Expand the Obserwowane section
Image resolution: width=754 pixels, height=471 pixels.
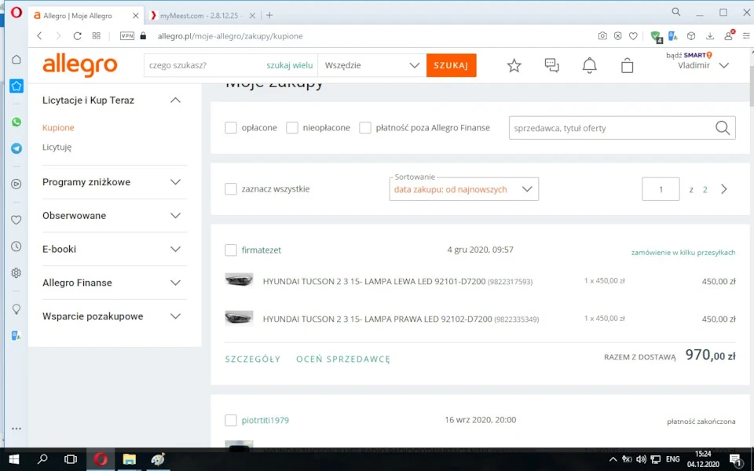coord(175,216)
